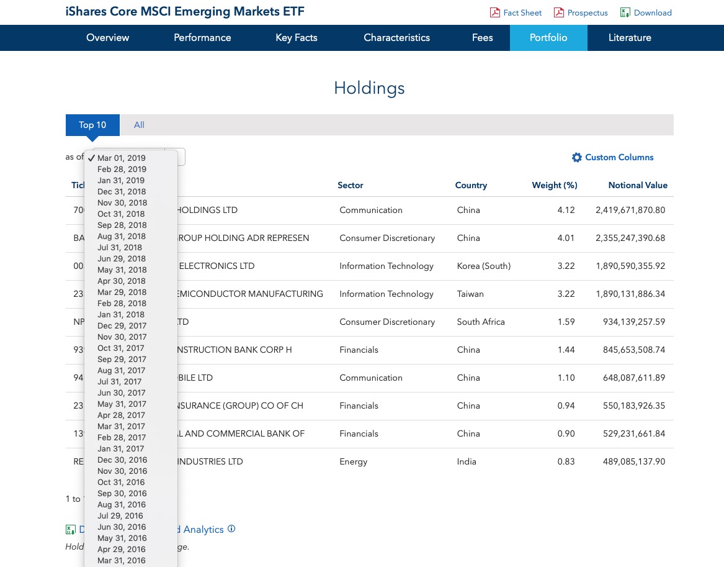This screenshot has width=724, height=567.
Task: Click the Custom Columns gear icon
Action: tap(577, 158)
